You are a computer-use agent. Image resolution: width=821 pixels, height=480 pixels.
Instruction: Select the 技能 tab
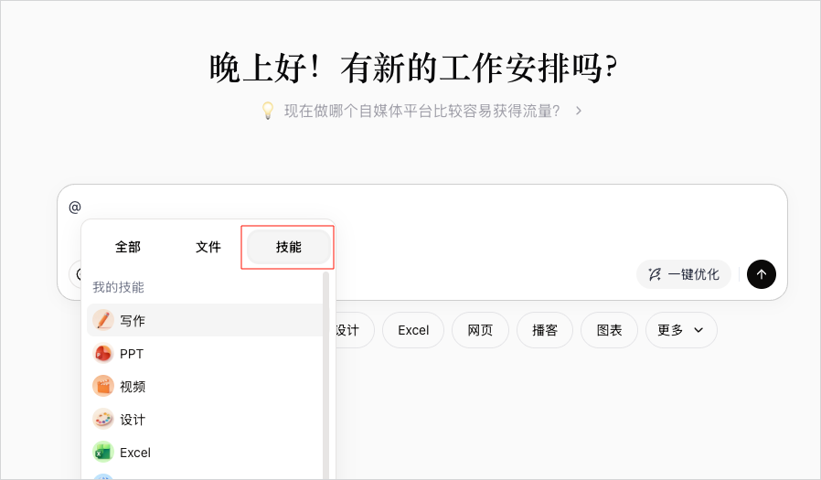coord(289,247)
